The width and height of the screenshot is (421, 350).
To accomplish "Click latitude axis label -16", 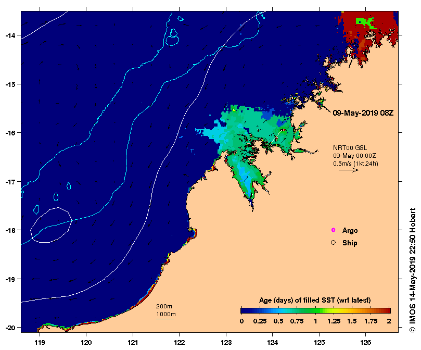I will tap(10, 133).
